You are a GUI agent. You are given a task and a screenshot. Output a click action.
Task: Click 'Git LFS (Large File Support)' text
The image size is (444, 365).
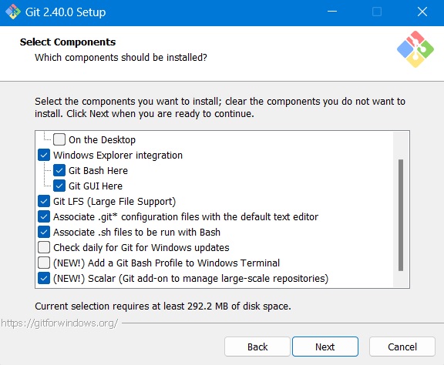(114, 202)
